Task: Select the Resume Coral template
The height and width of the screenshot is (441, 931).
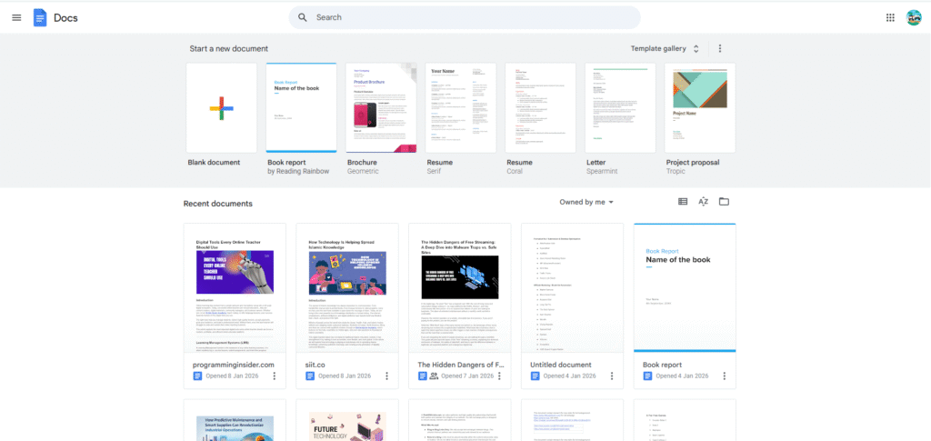Action: tap(540, 108)
